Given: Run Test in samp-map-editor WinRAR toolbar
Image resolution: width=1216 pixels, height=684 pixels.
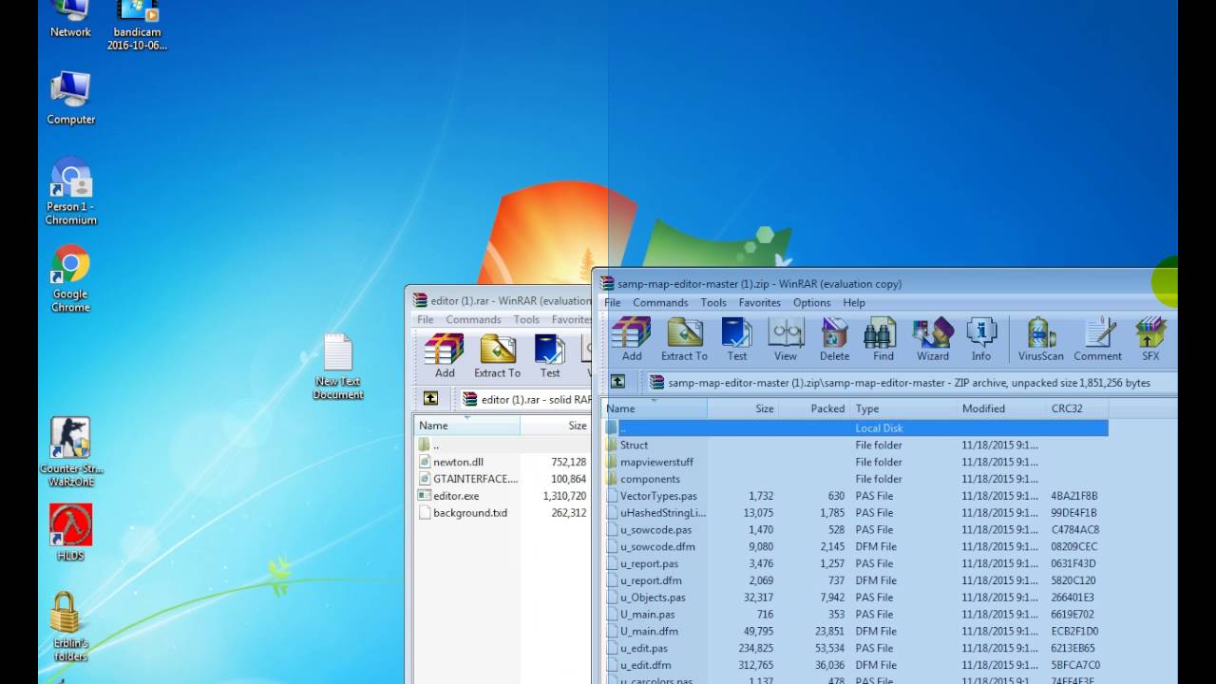Looking at the screenshot, I should coord(737,339).
